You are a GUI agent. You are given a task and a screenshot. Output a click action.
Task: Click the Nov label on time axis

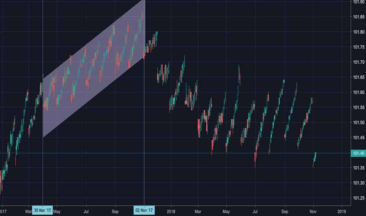313,212
